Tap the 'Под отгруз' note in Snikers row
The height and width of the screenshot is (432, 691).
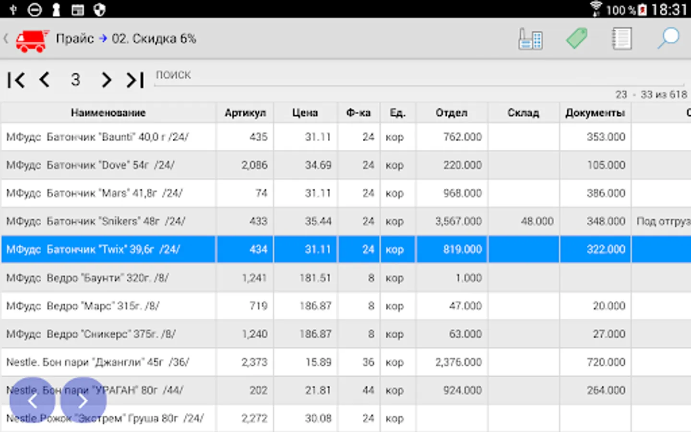(664, 221)
